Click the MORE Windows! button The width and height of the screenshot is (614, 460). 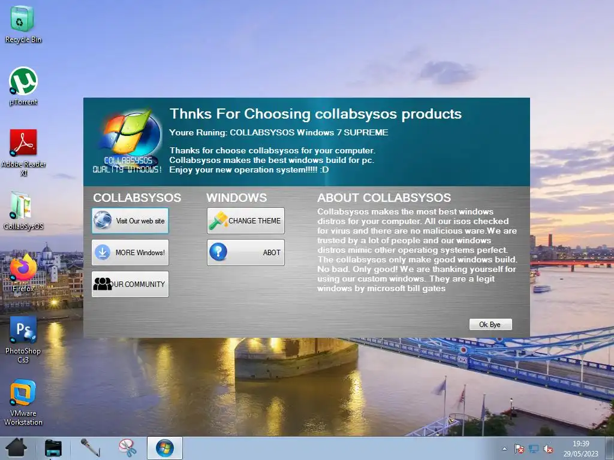point(130,253)
